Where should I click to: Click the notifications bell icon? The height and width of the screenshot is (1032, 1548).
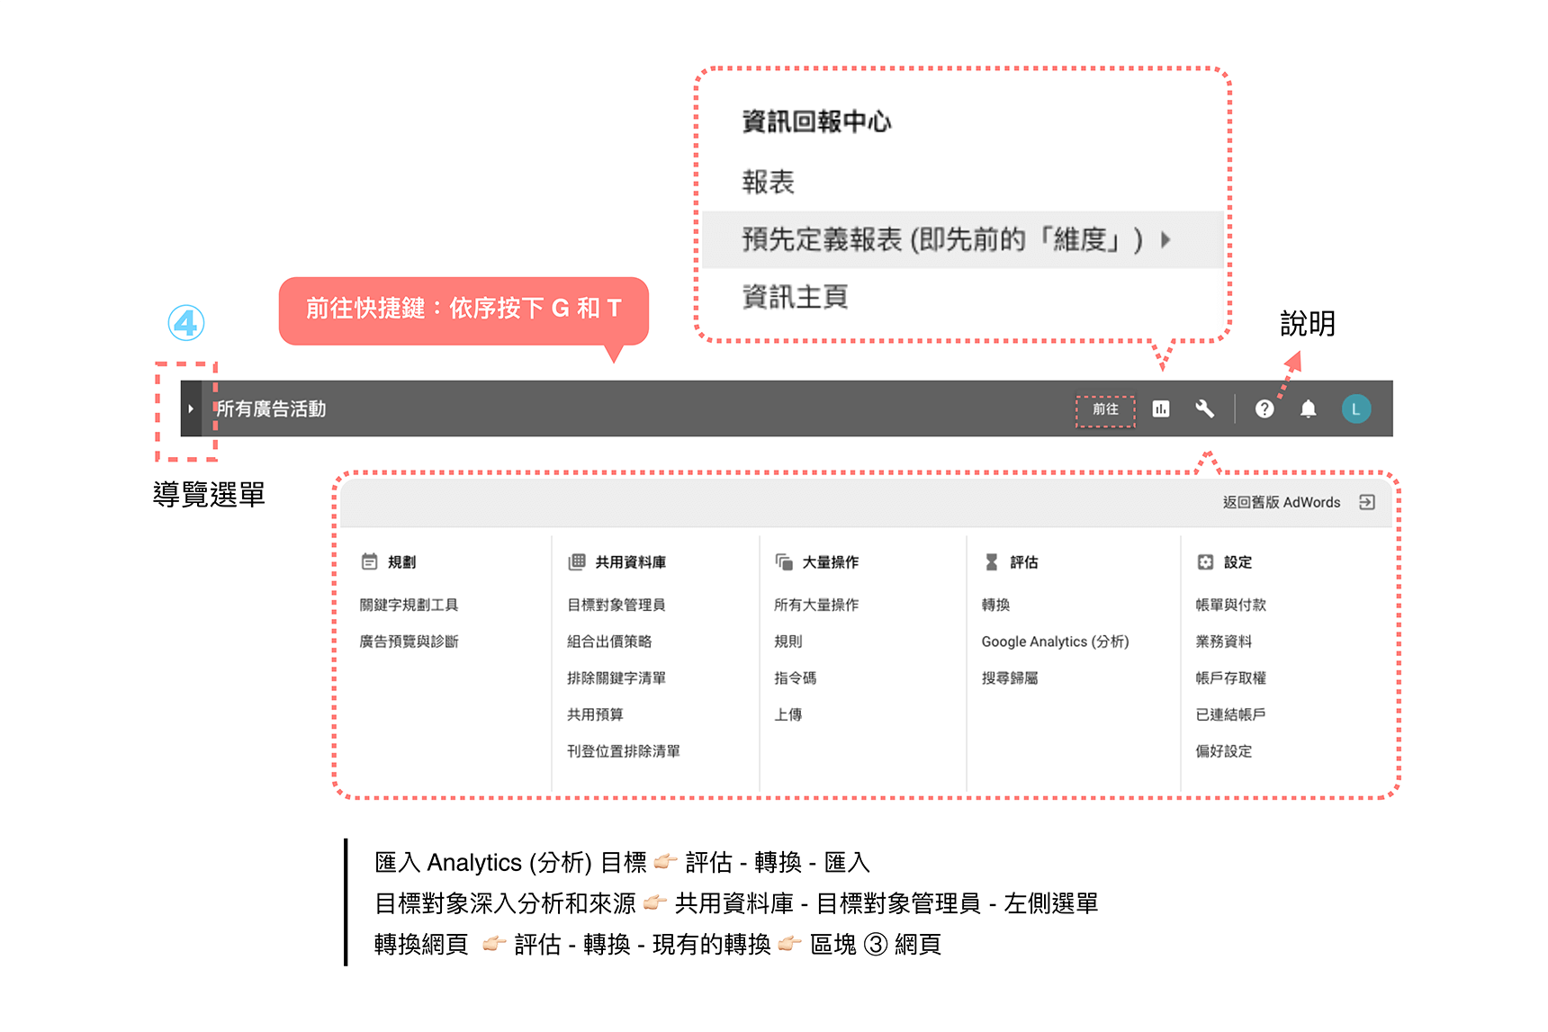tap(1308, 409)
